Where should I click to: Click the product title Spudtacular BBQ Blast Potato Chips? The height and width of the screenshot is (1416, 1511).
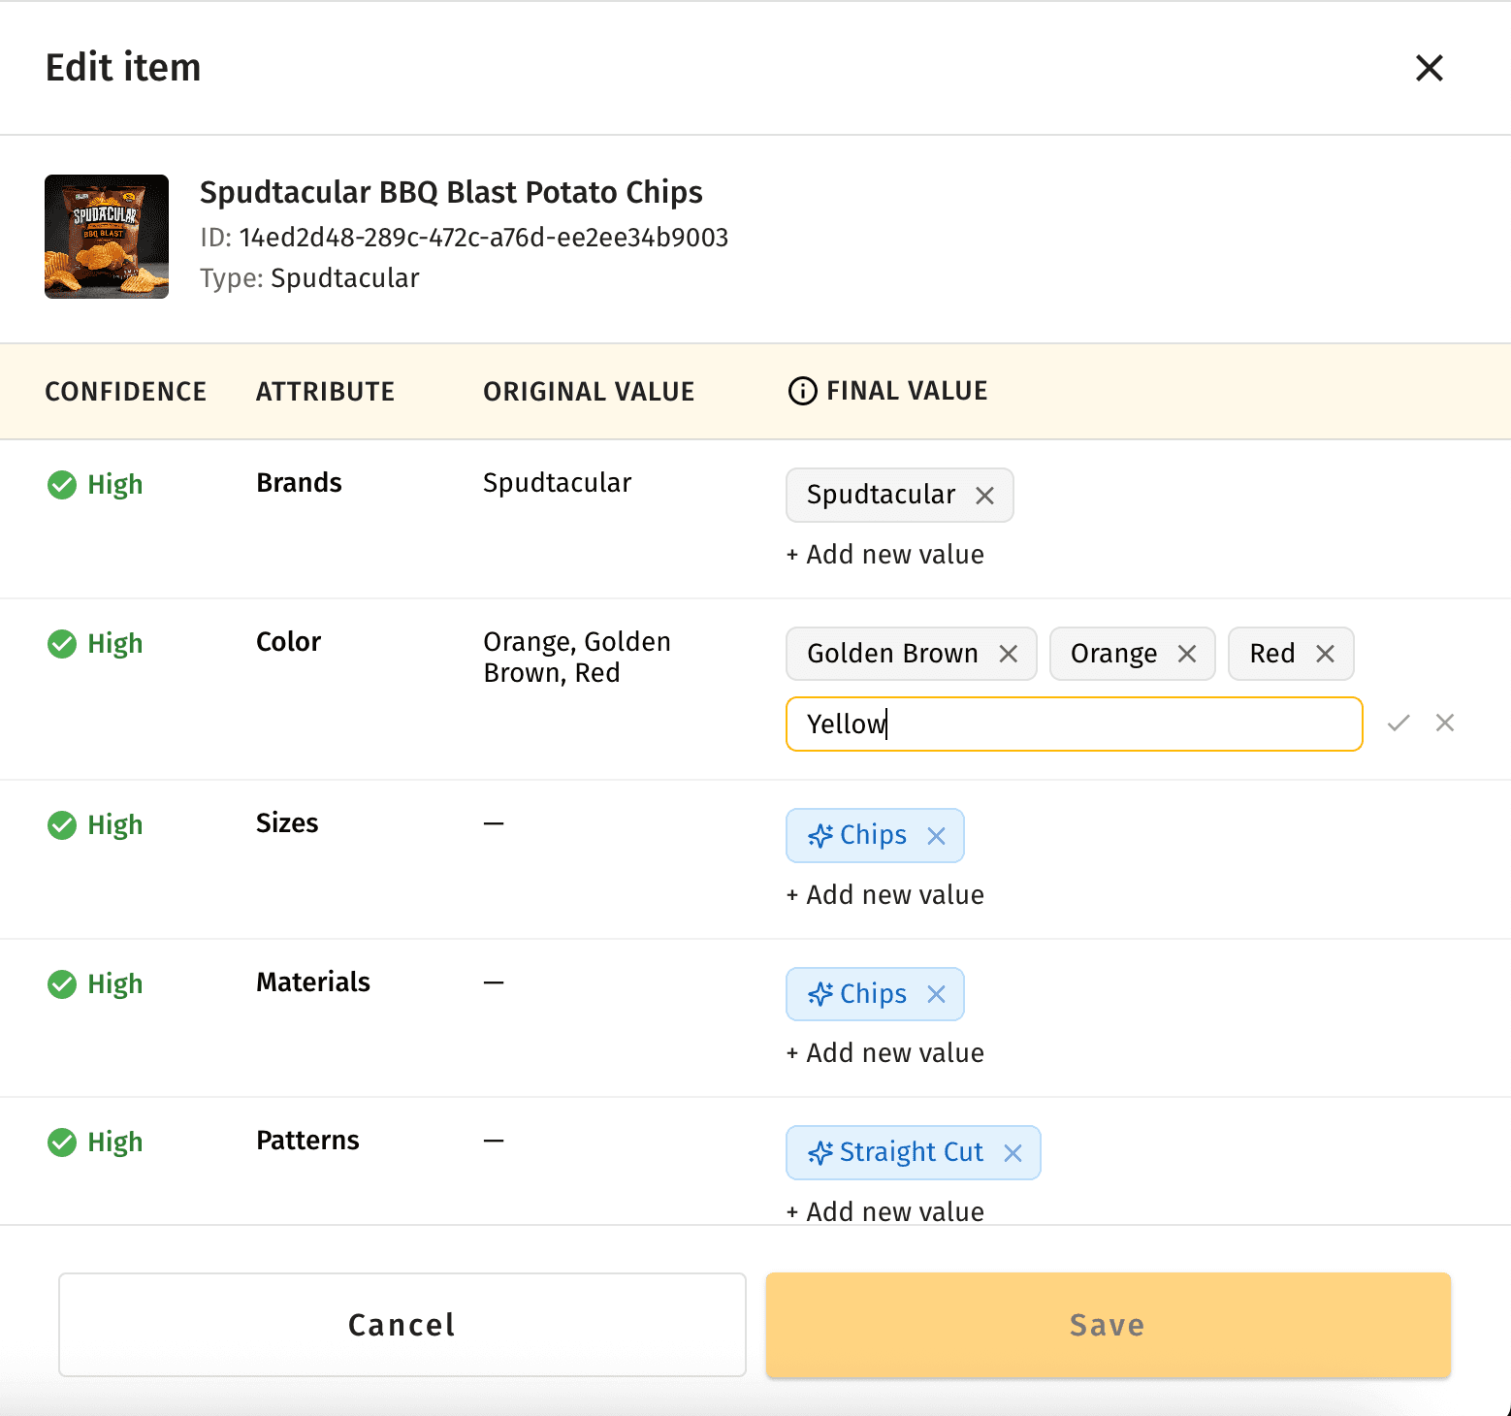pyautogui.click(x=451, y=192)
